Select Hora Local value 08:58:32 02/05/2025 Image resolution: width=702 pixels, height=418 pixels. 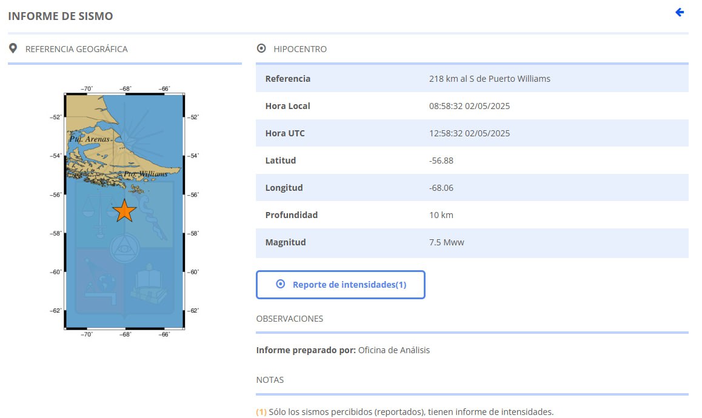(x=469, y=106)
